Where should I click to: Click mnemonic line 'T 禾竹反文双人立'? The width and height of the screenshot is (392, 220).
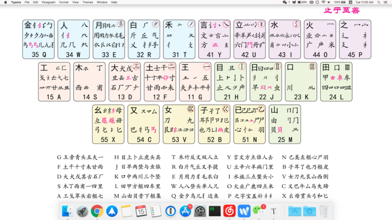(x=195, y=157)
